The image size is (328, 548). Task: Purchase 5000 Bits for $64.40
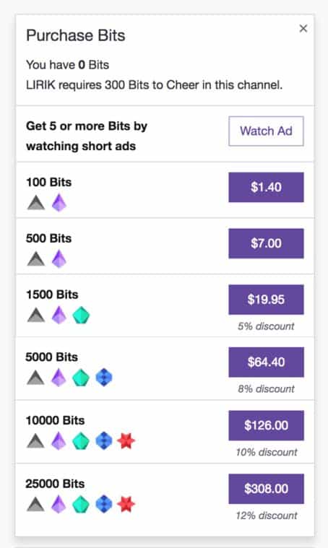point(266,362)
